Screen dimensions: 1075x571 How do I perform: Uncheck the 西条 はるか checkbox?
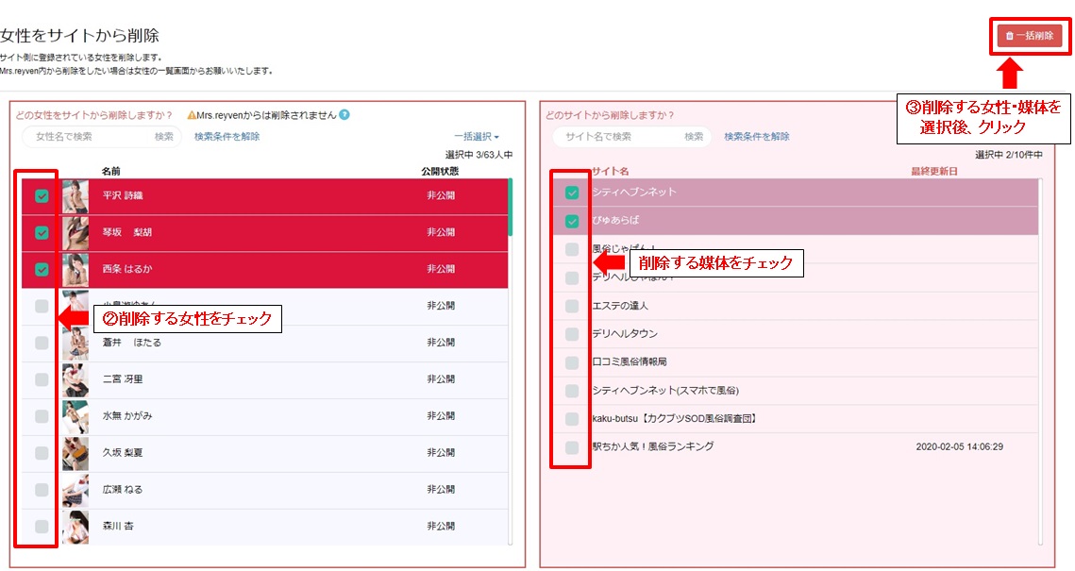click(42, 269)
